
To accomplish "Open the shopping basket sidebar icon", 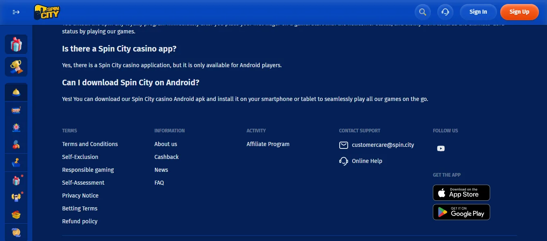I will (16, 215).
